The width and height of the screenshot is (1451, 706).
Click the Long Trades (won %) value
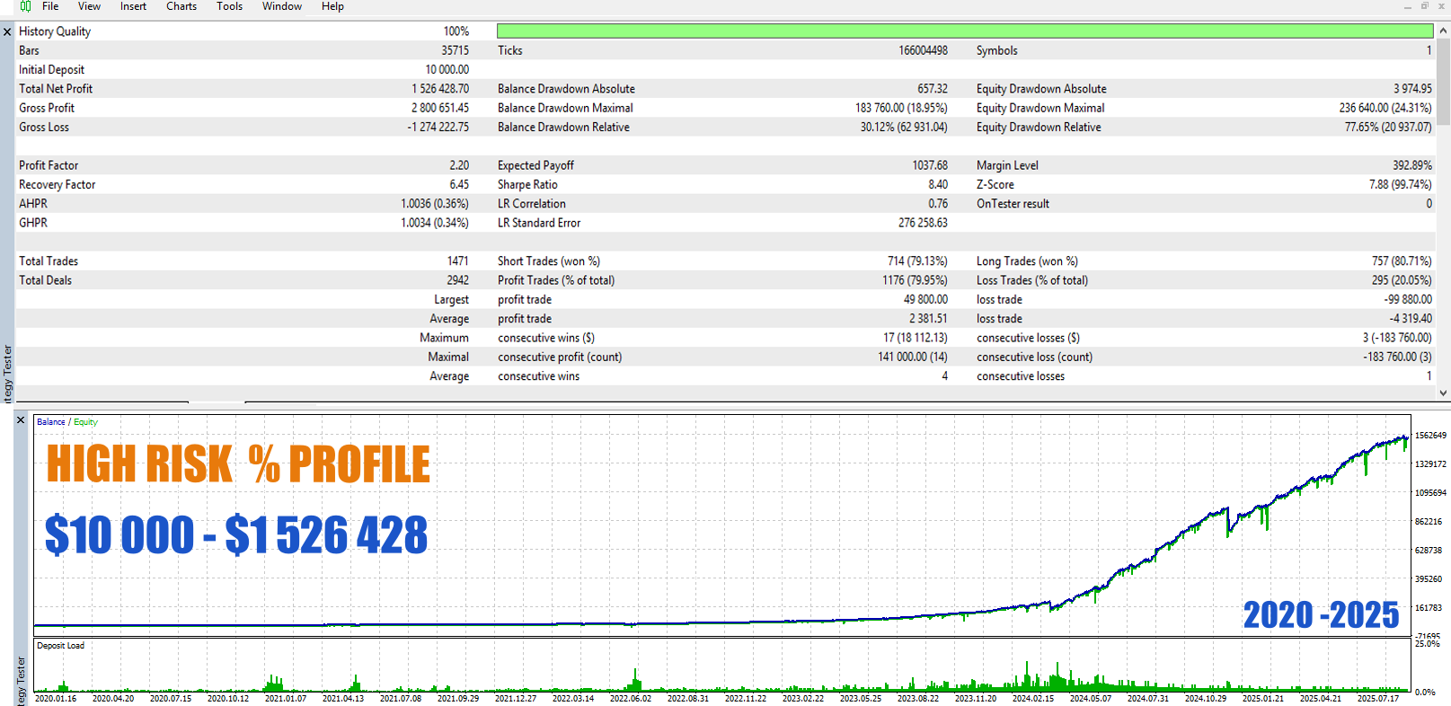click(x=1402, y=261)
